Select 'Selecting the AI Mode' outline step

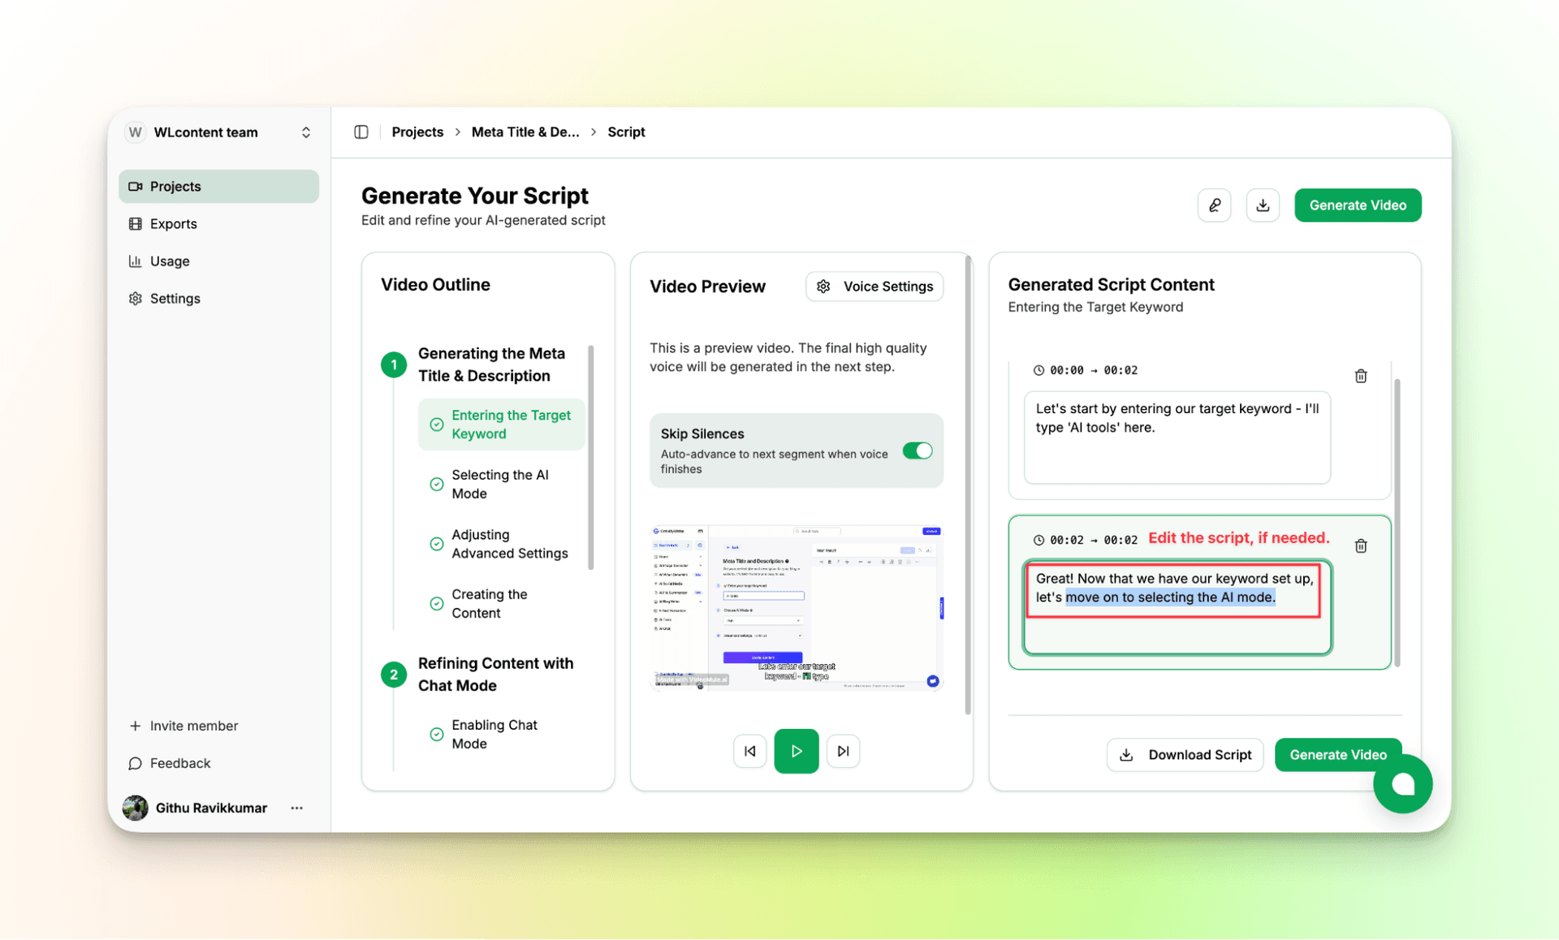point(499,484)
